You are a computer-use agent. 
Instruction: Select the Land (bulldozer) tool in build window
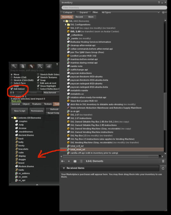(x=48, y=66)
